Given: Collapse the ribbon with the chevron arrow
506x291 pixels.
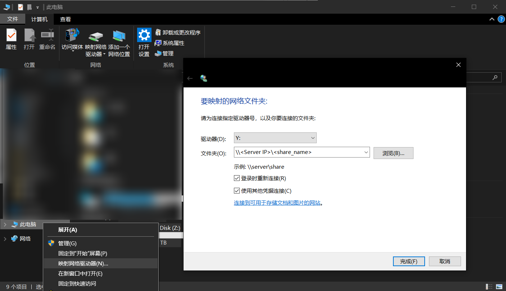Looking at the screenshot, I should (492, 19).
